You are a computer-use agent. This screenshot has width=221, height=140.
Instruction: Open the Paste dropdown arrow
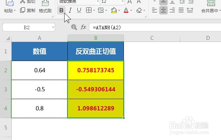pos(15,11)
